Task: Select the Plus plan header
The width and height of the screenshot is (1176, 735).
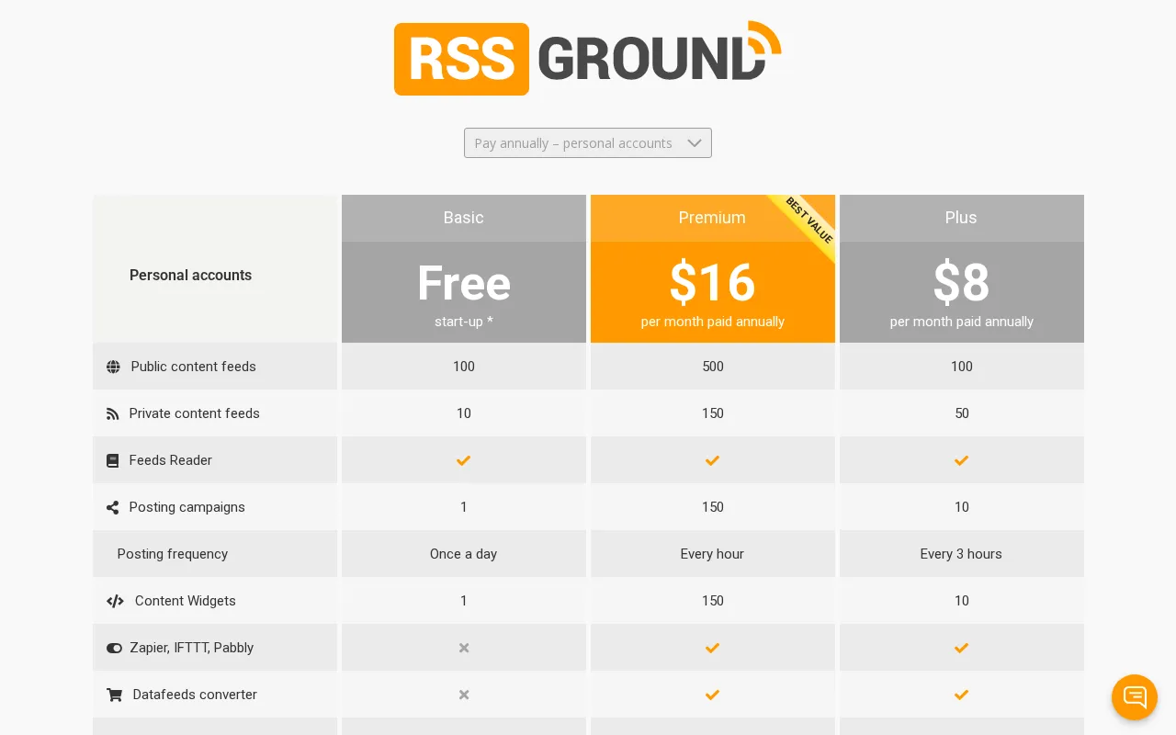Action: tap(962, 218)
